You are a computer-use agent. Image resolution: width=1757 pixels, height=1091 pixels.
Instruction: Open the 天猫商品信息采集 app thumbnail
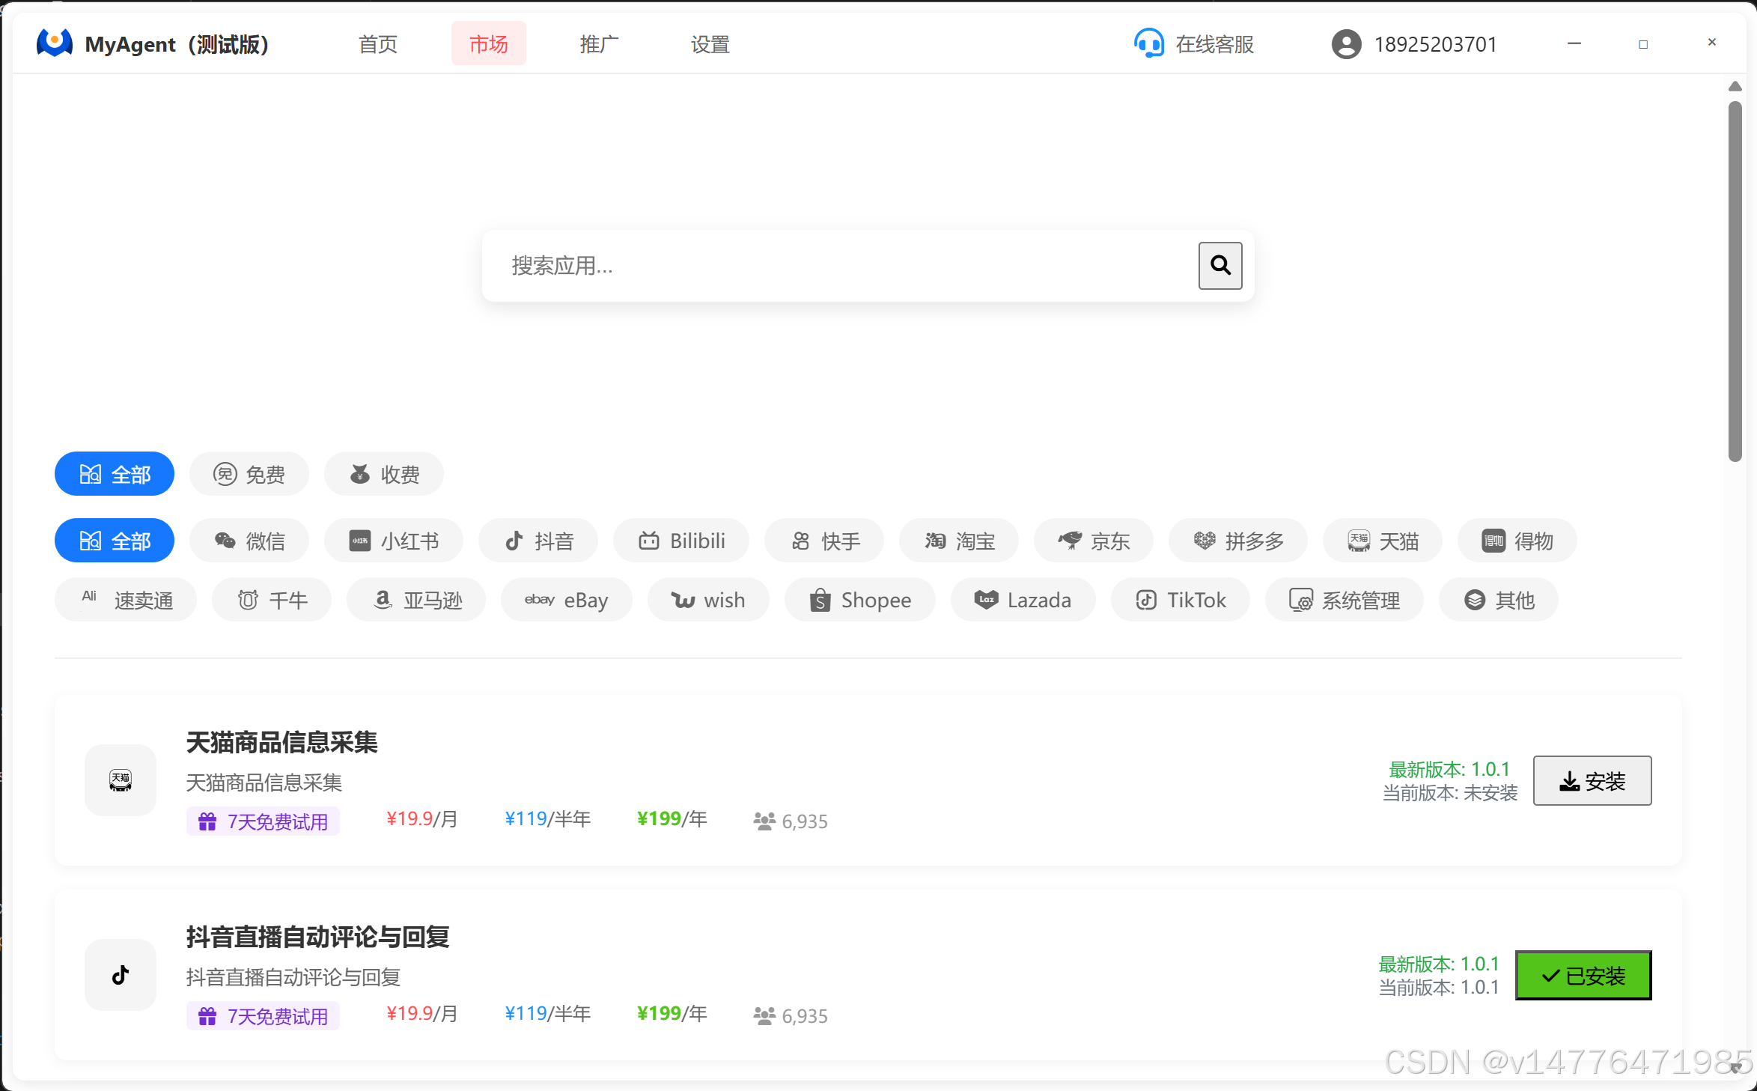tap(121, 780)
